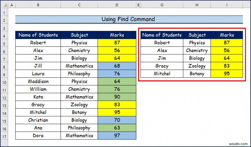Select the row 17 header
Viewport: 251px width, 147px height.
pos(4,136)
